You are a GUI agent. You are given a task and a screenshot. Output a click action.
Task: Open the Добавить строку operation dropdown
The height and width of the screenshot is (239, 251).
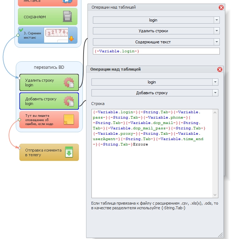(215, 93)
